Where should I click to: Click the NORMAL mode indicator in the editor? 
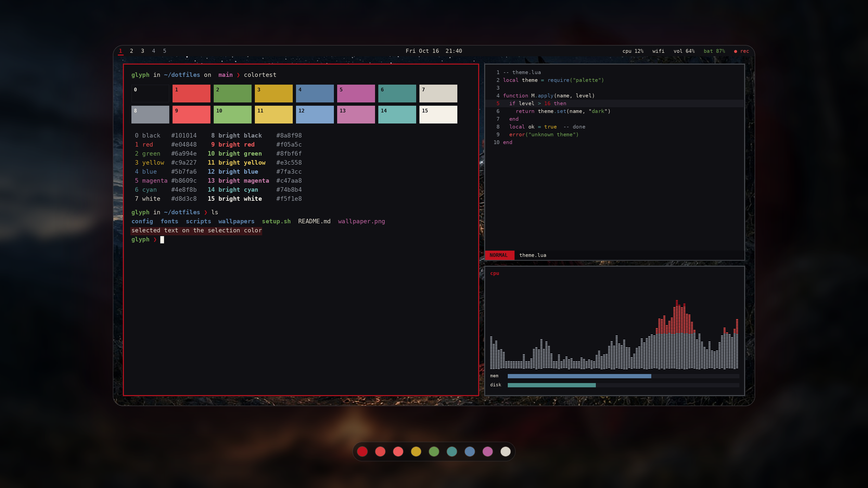tap(499, 255)
